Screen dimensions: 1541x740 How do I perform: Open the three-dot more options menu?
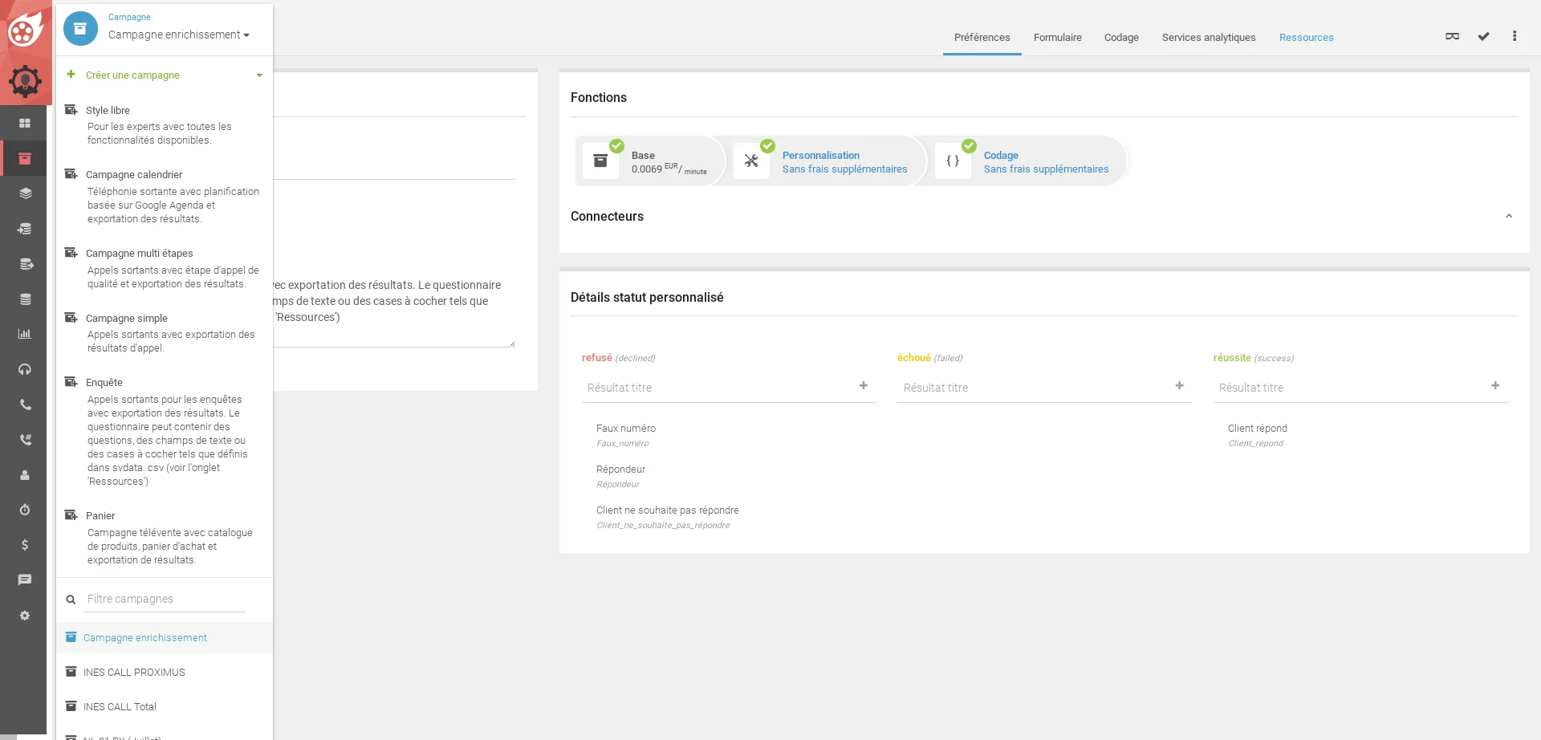click(1515, 36)
